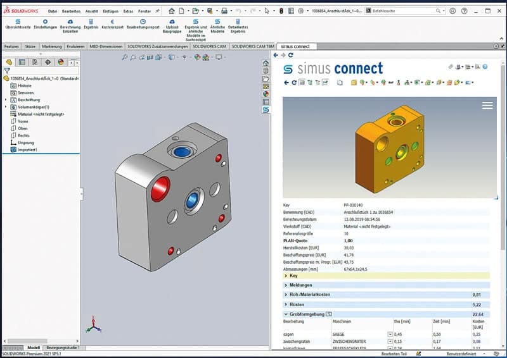Image resolution: width=507 pixels, height=358 pixels.
Task: Collapse the Grobformgebung section
Action: pyautogui.click(x=286, y=314)
